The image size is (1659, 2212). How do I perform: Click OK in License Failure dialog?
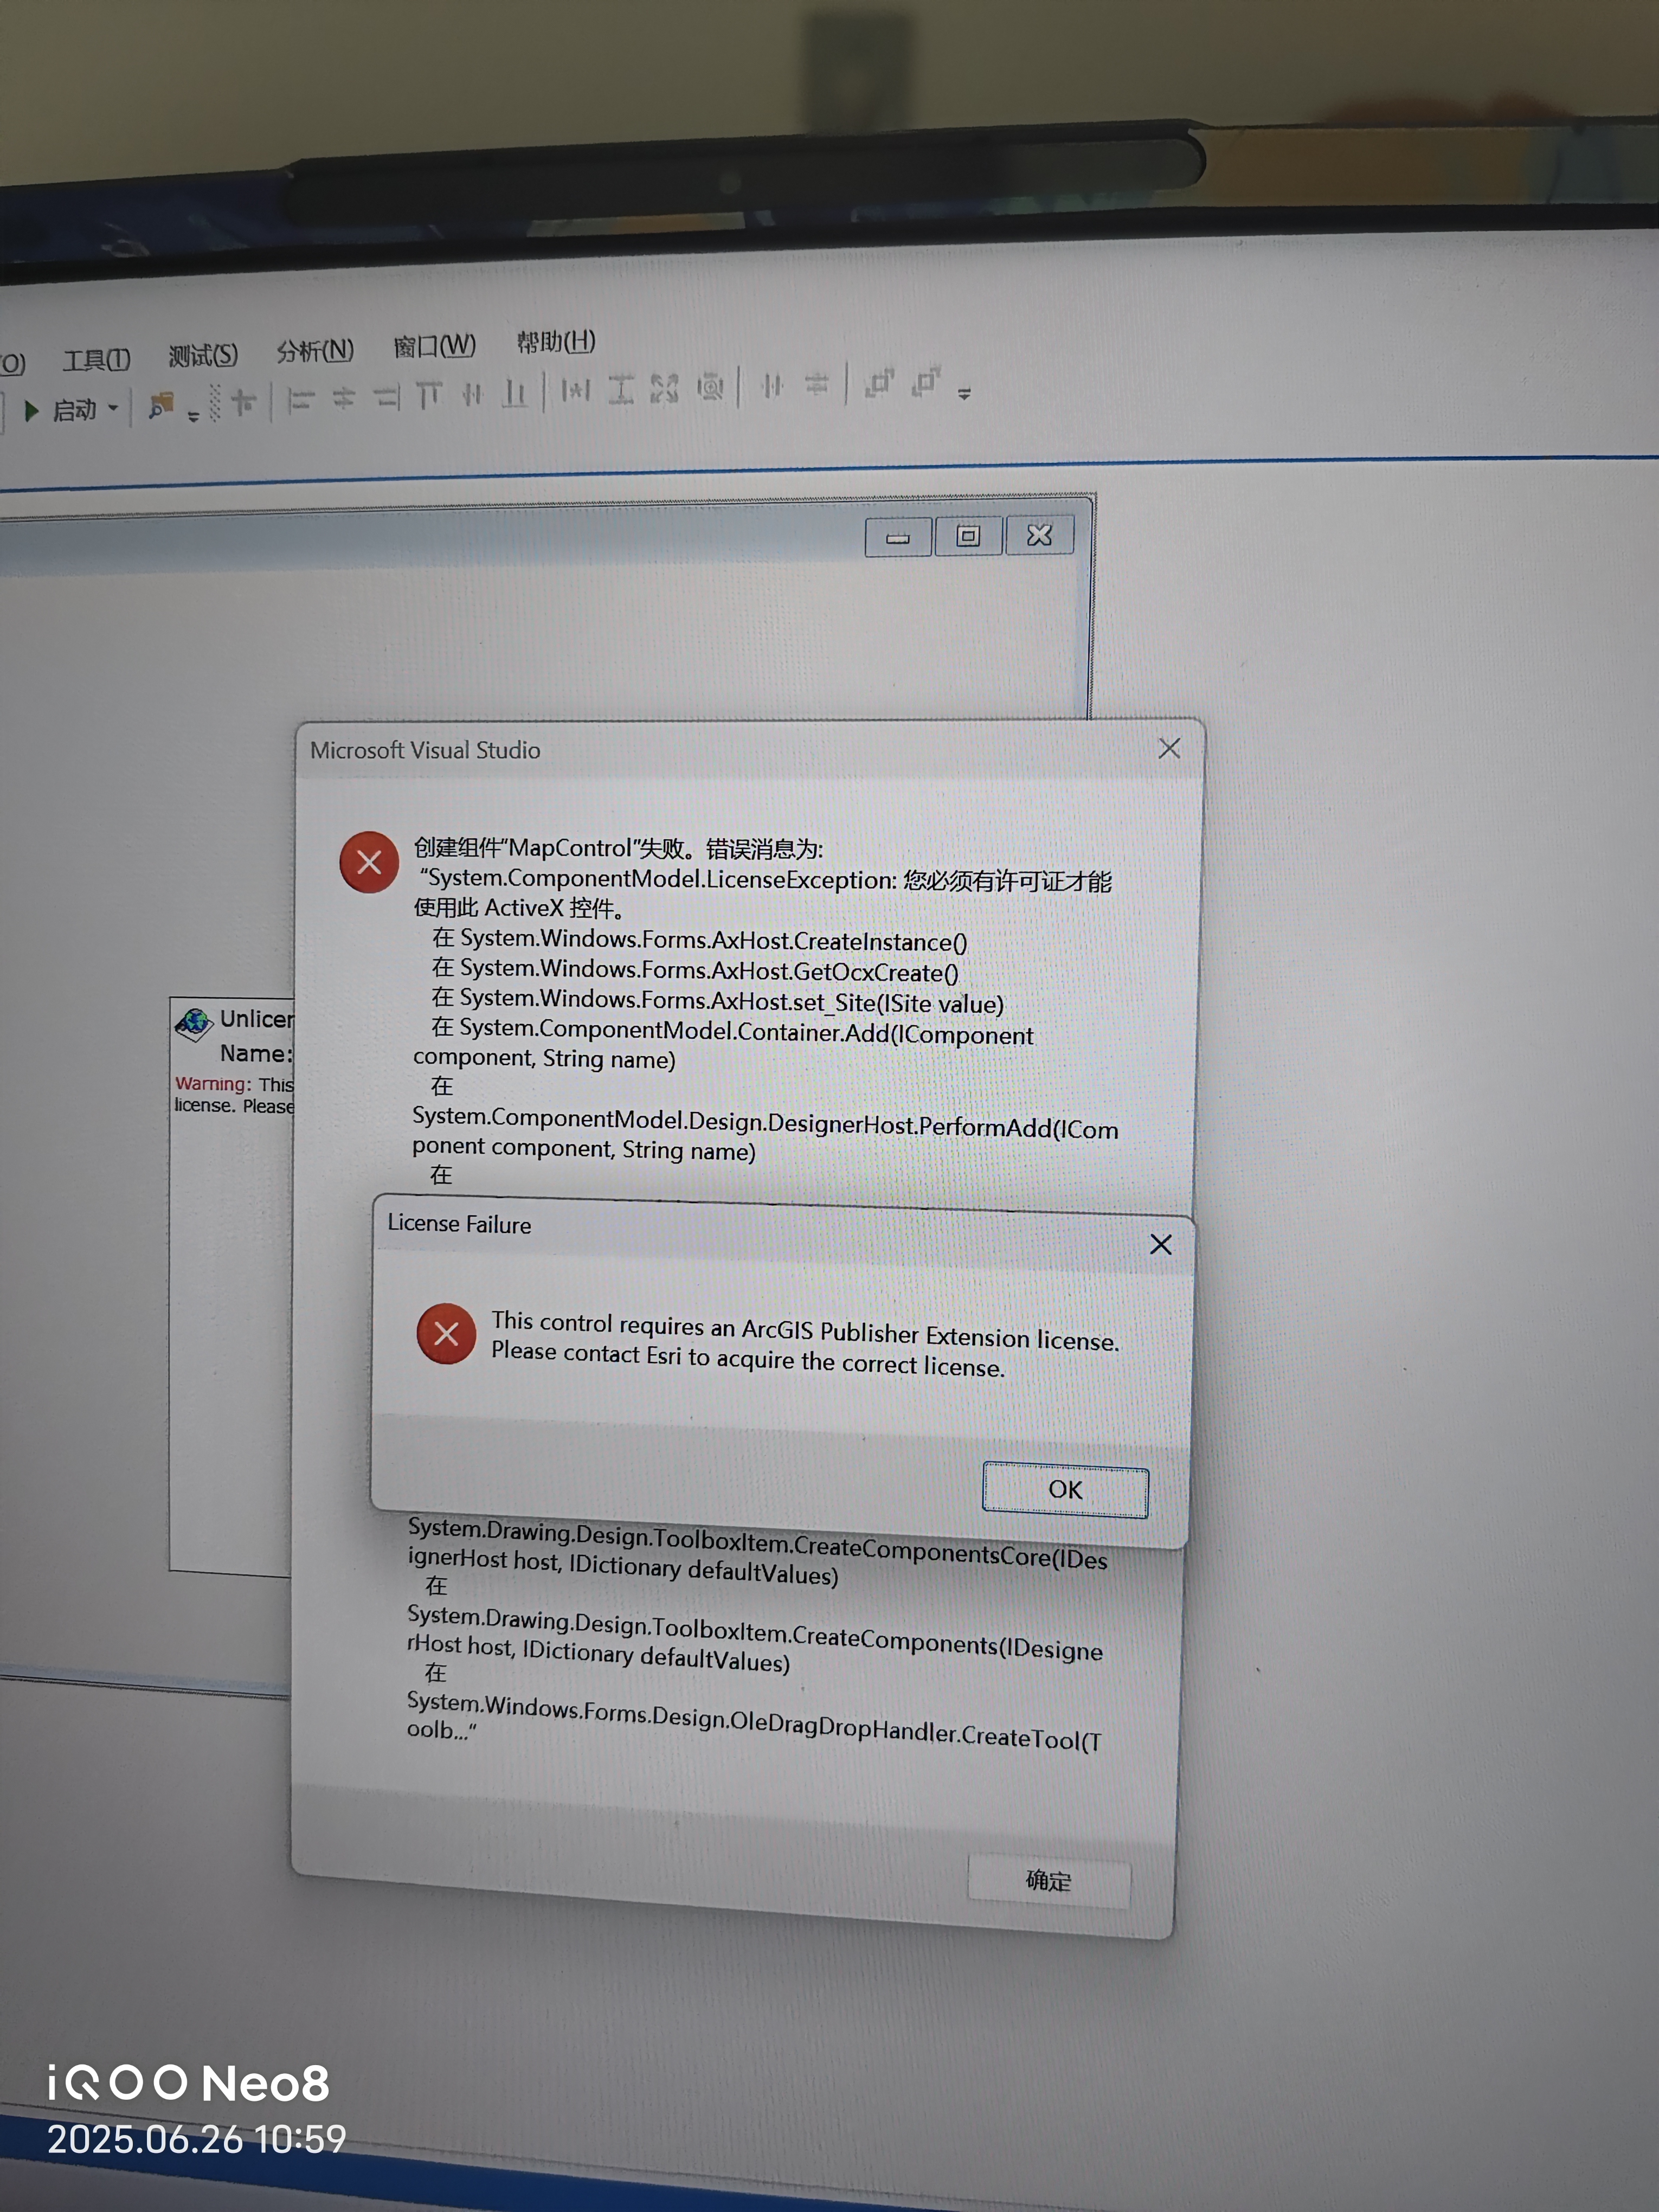[x=1065, y=1490]
